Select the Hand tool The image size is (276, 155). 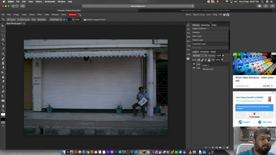(x=3, y=106)
